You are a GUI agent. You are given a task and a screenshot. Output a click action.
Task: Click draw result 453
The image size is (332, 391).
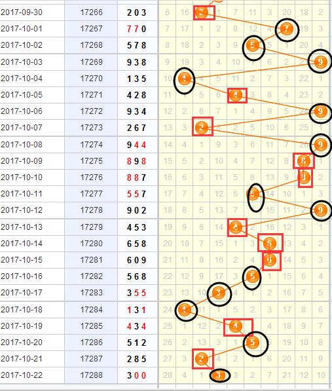click(x=136, y=227)
